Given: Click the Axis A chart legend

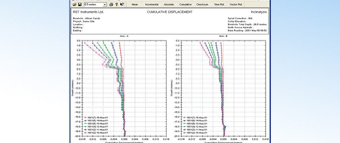Looking at the screenshot, I should (x=96, y=125).
